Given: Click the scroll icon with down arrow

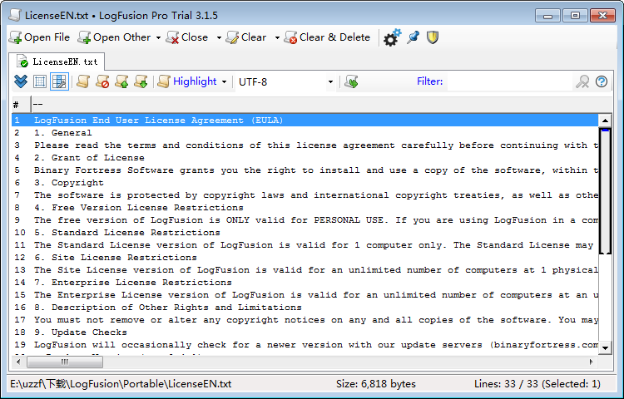Looking at the screenshot, I should point(141,81).
